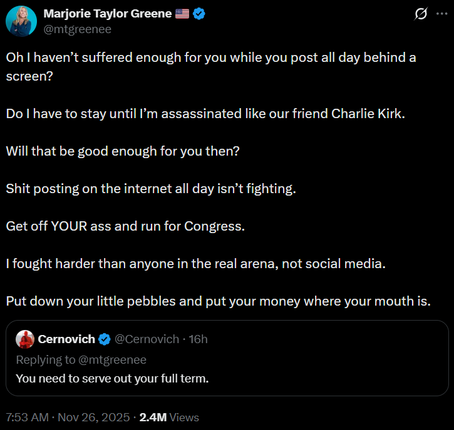Click the verified badge next to Cernovich
The image size is (454, 430).
point(105,339)
